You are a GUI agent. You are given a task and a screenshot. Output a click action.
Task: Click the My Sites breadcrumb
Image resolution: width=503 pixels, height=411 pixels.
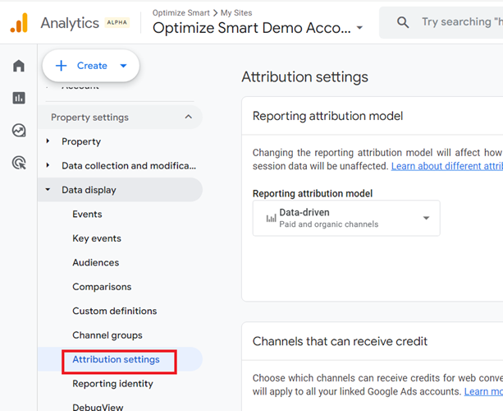click(x=236, y=13)
